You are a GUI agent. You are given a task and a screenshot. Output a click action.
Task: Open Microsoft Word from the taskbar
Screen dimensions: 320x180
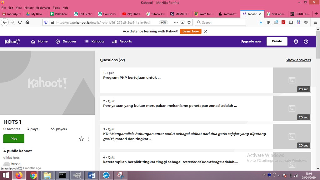92,175
